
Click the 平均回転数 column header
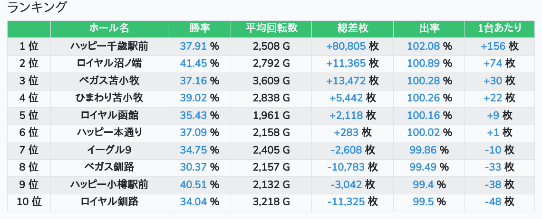coord(271,28)
